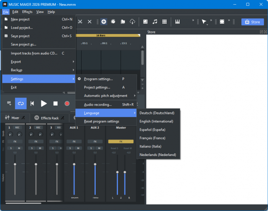The height and width of the screenshot is (211, 268).
Task: Click the add track icon in transport
Action: tap(9, 104)
